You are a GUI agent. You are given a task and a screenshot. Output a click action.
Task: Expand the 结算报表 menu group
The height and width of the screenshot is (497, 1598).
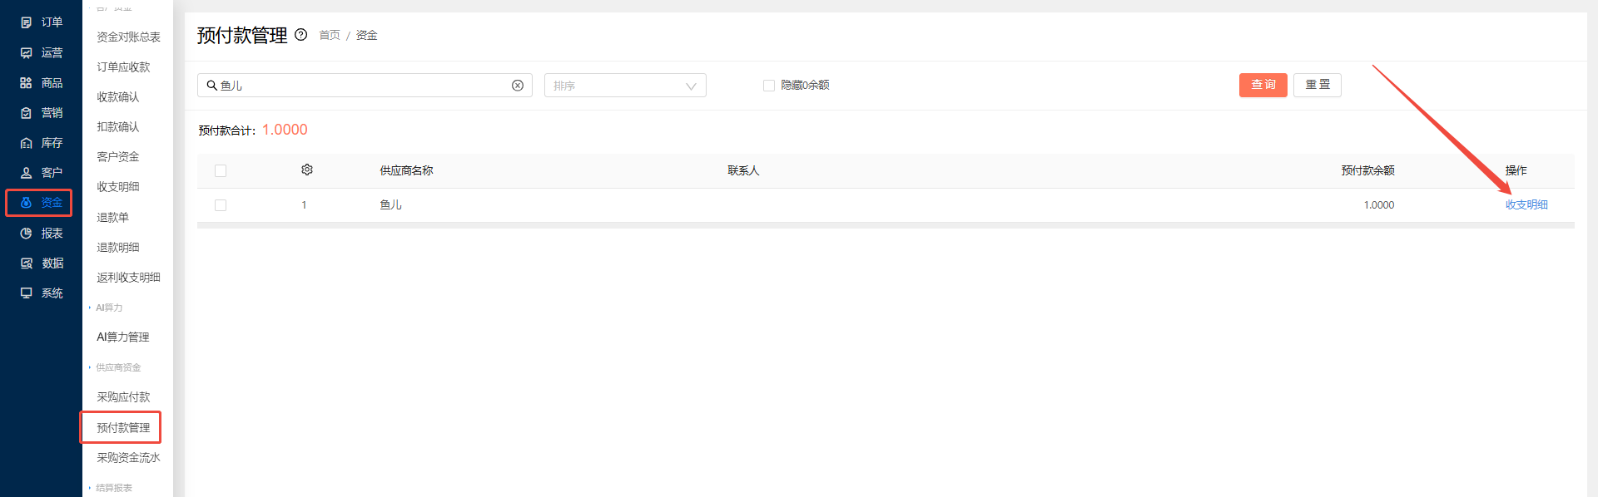110,488
